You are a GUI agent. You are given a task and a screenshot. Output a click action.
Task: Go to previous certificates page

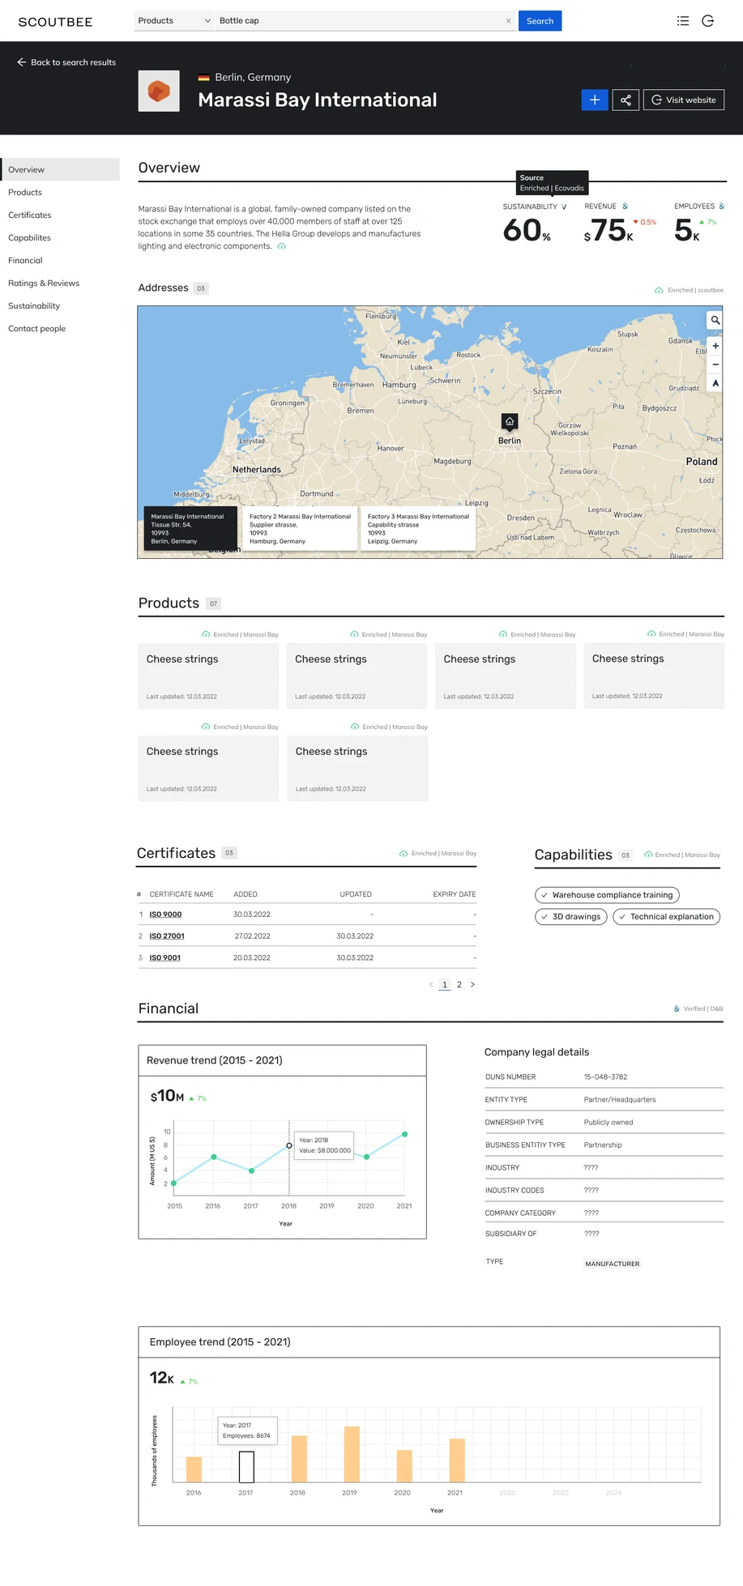(x=431, y=984)
